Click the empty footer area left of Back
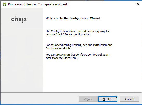The width and height of the screenshot is (142, 105). 40,99
